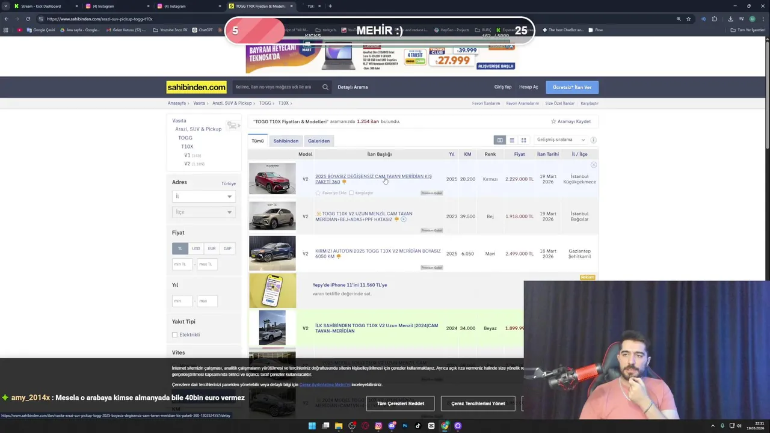Screen dimensions: 770x433
Task: Click the volume tray icon
Action: (739, 426)
